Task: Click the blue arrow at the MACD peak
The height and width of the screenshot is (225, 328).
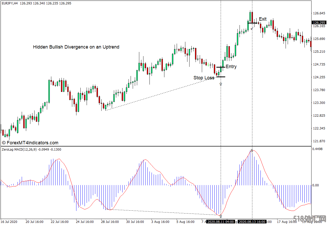Action: [252, 151]
